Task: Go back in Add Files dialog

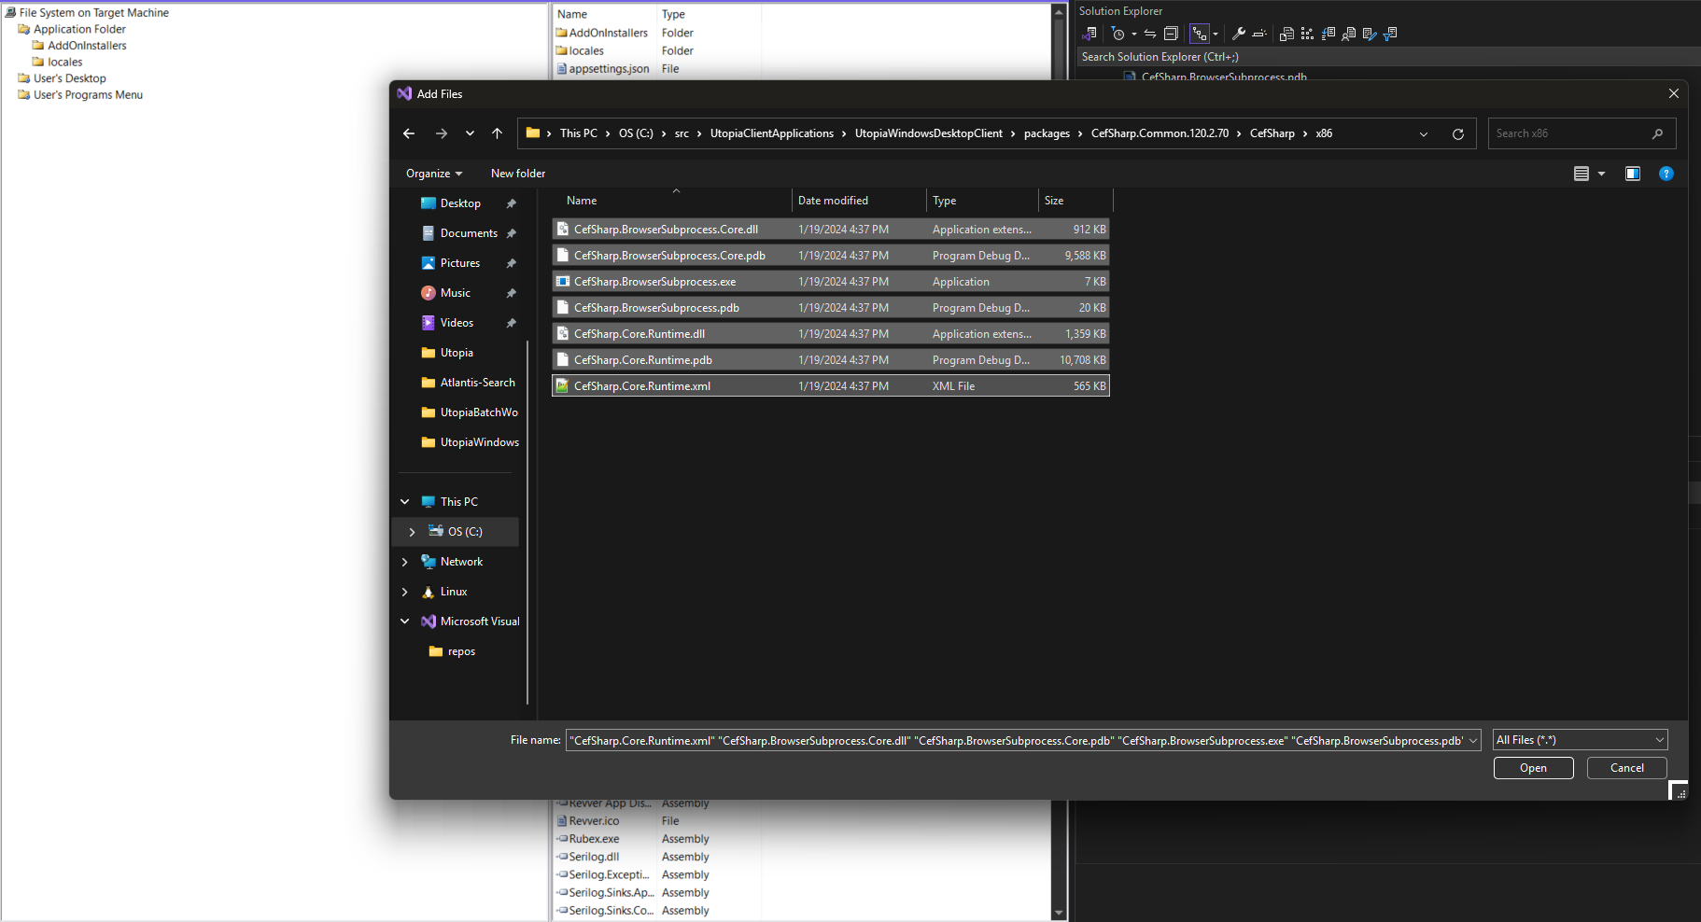Action: [409, 133]
